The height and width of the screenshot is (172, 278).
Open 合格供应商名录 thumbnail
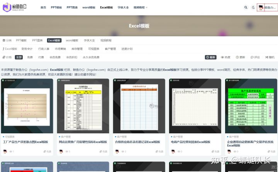pos(139,106)
